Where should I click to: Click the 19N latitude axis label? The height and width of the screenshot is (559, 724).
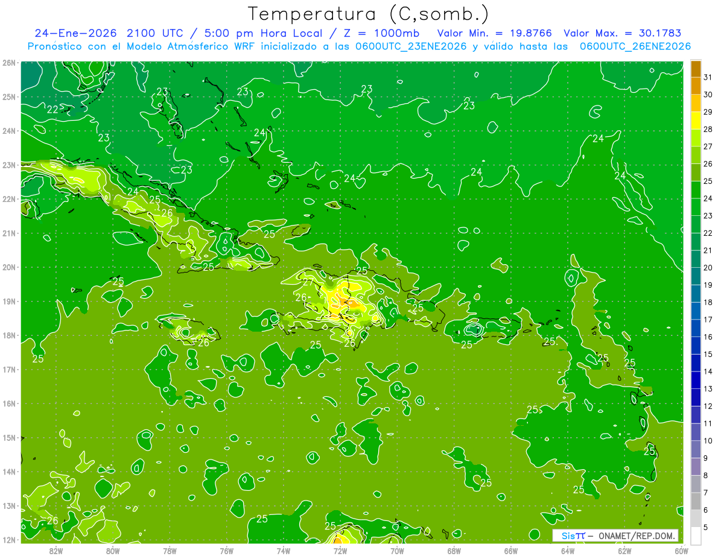point(9,301)
